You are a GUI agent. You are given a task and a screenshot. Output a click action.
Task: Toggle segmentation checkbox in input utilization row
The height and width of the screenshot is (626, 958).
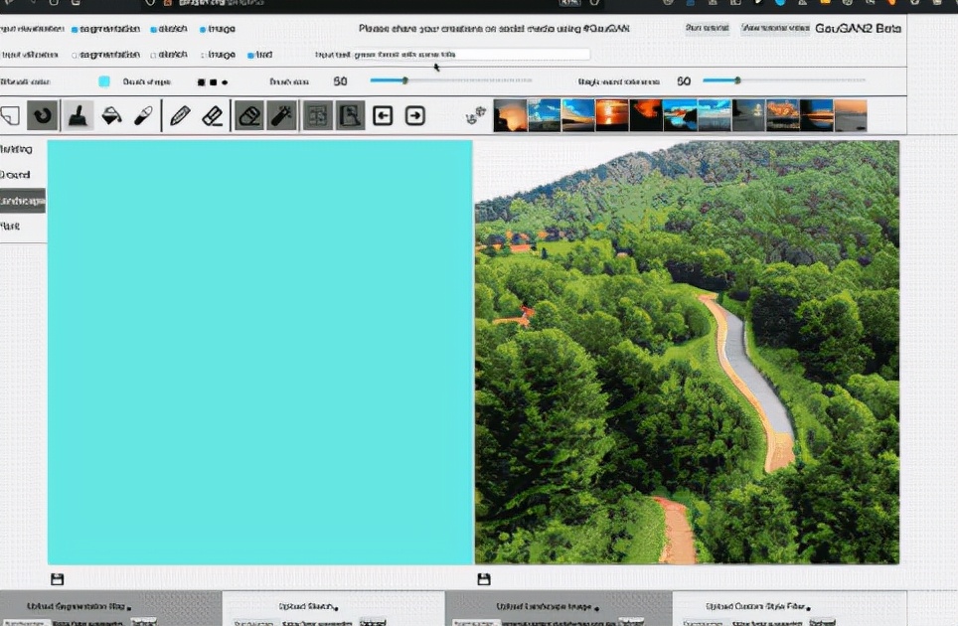pyautogui.click(x=75, y=55)
